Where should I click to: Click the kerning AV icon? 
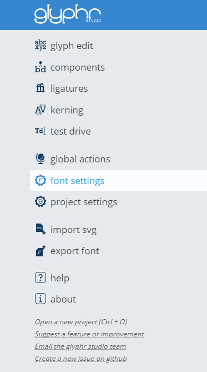click(41, 110)
